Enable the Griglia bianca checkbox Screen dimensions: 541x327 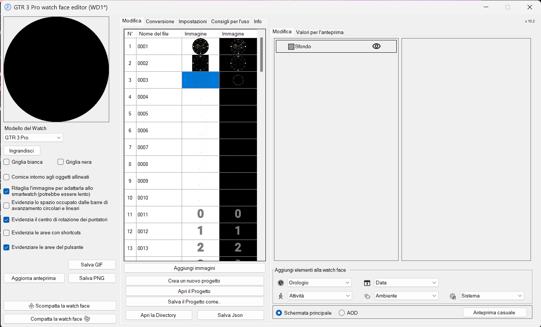tap(6, 162)
